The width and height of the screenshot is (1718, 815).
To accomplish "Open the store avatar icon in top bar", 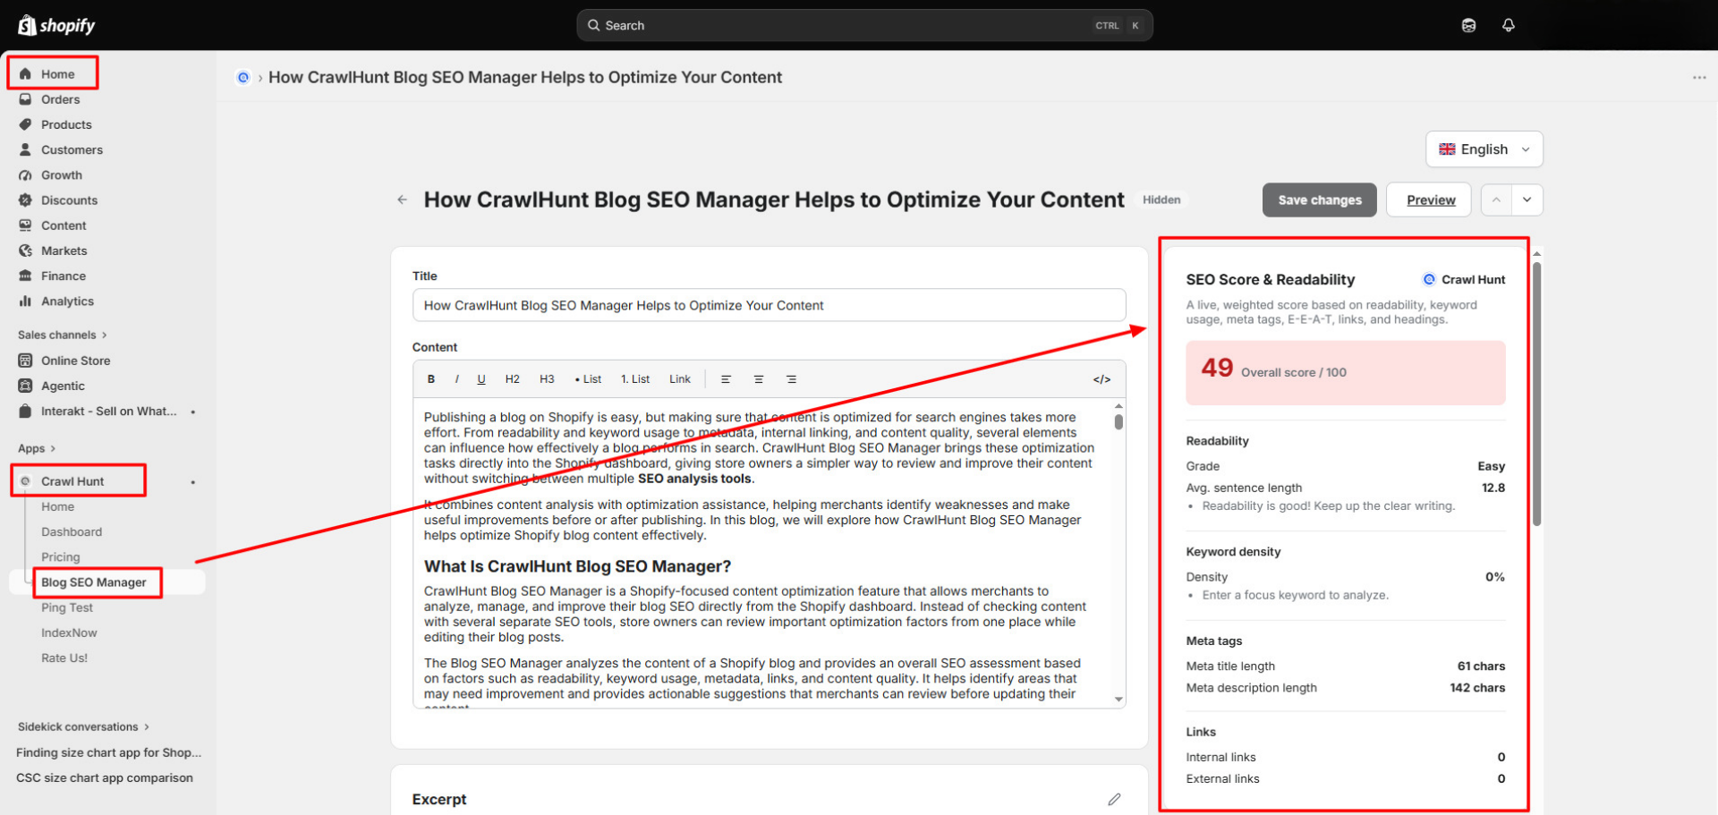I will coord(1468,25).
